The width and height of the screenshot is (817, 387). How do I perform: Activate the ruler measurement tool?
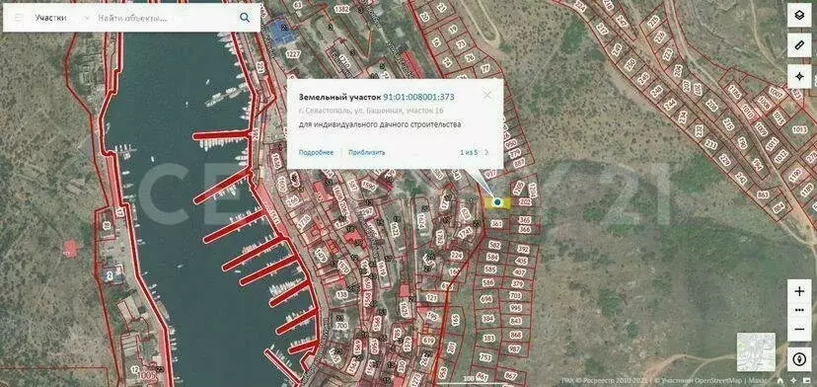(799, 46)
